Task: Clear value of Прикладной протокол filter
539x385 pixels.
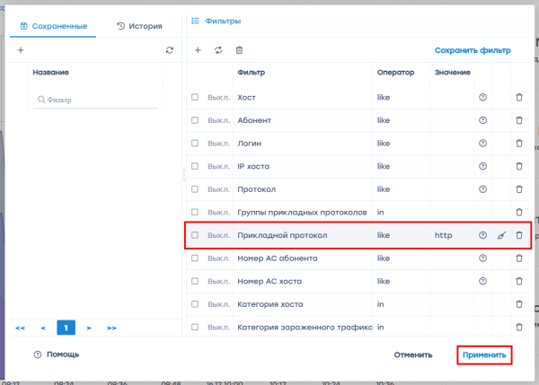Action: (x=502, y=235)
